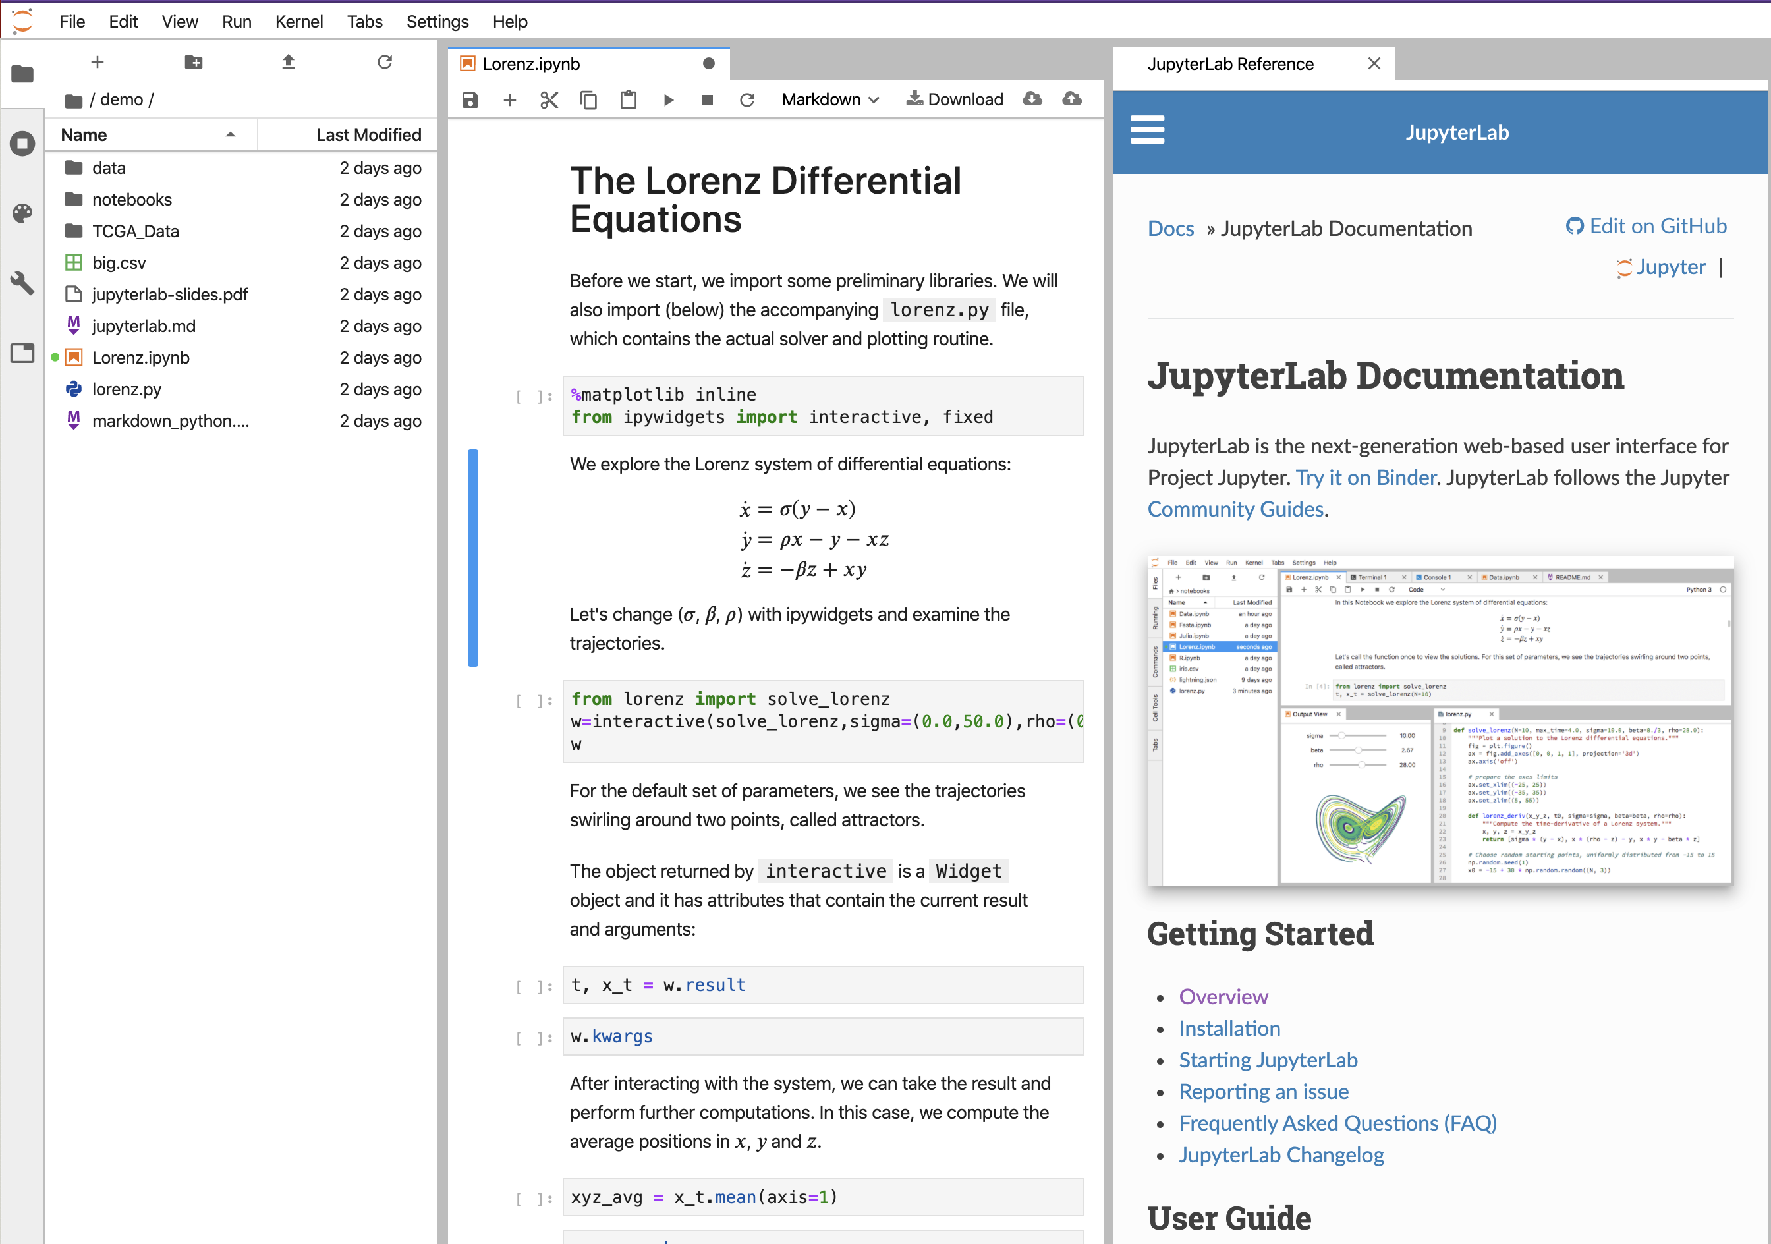Viewport: 1771px width, 1244px height.
Task: Click the Download button in toolbar
Action: tap(954, 99)
